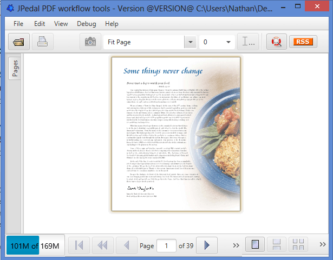Click the orange RSS button
Image resolution: width=333 pixels, height=260 pixels.
[304, 42]
